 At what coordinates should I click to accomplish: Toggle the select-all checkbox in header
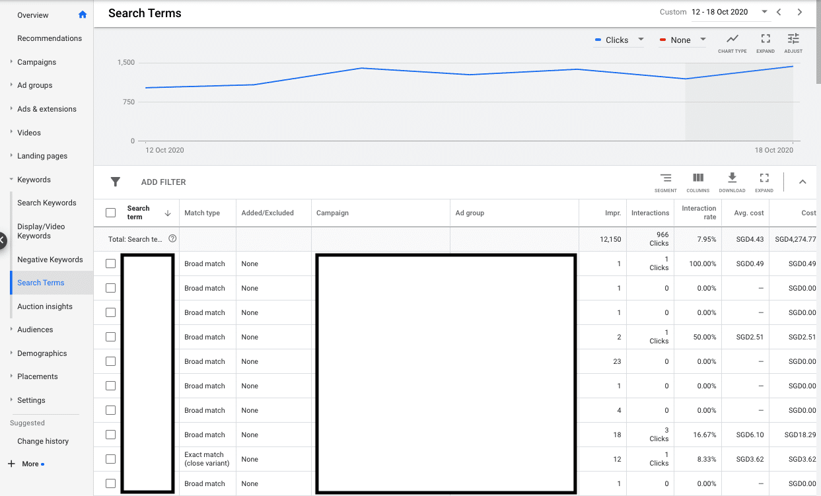(111, 213)
